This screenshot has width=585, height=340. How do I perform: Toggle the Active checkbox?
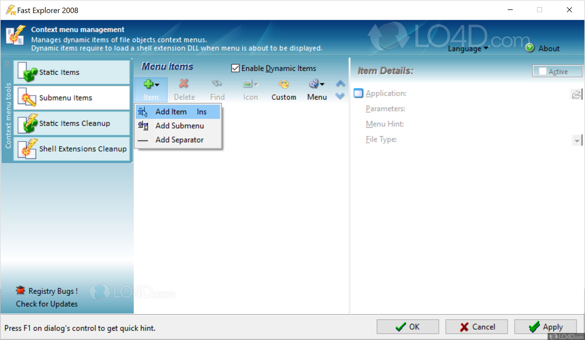coord(543,71)
